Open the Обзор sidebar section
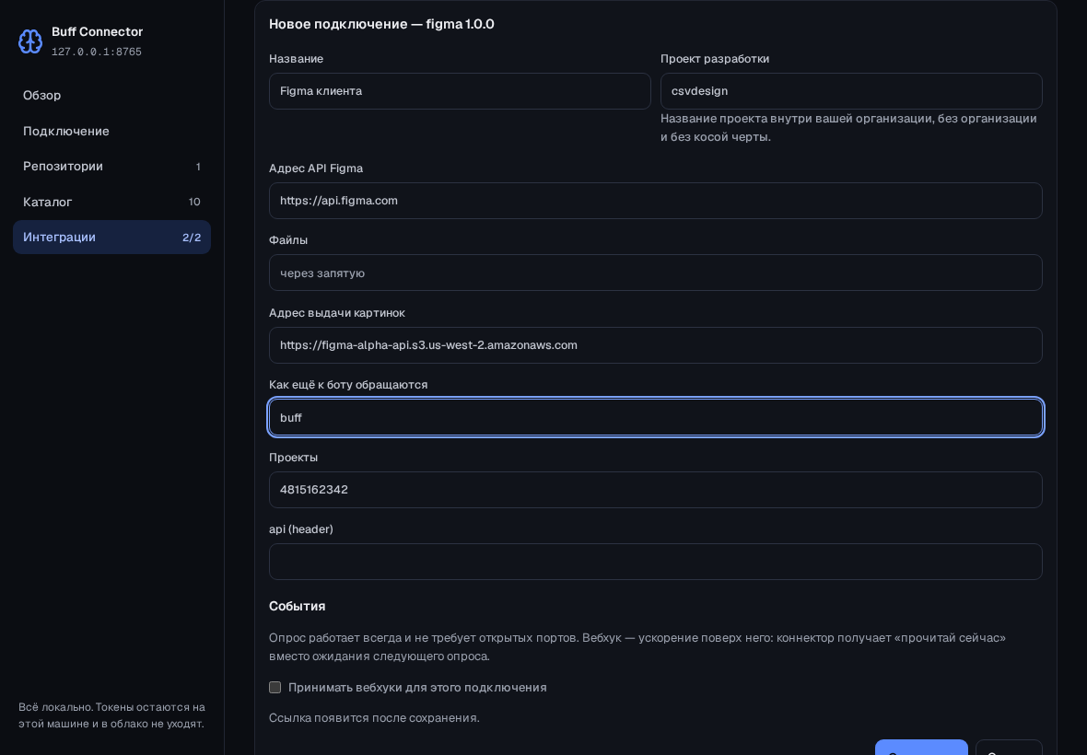The image size is (1087, 755). 111,96
